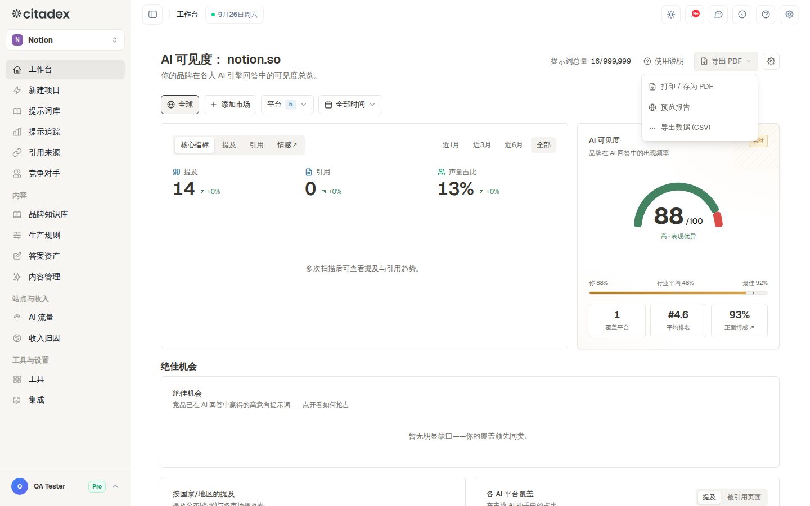Screen dimensions: 810x506
Task: Open AI 流量 in sidebar
Action: [65, 317]
